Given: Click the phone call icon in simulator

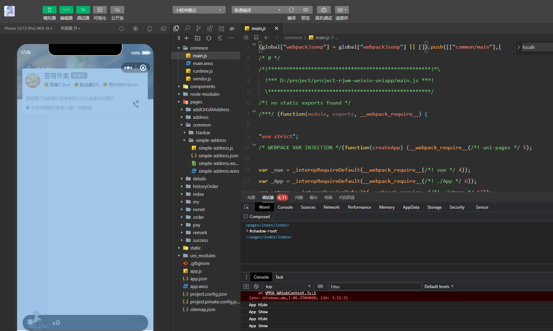Looking at the screenshot, I should (x=136, y=104).
